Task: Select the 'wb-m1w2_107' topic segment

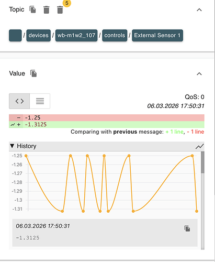Action: click(x=76, y=36)
